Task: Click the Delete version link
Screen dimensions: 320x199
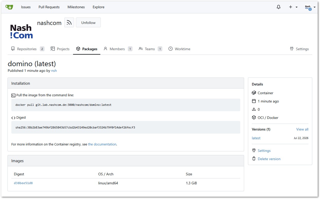Action: pos(269,159)
